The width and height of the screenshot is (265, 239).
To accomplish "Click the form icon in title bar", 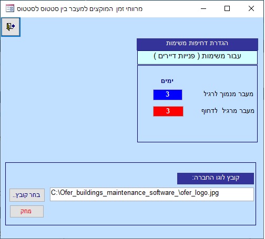I will tap(10, 8).
